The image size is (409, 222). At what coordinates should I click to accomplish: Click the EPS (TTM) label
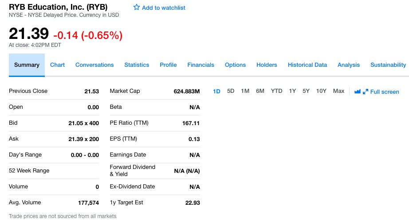pyautogui.click(x=123, y=138)
